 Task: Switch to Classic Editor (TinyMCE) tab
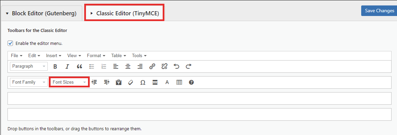pos(124,13)
